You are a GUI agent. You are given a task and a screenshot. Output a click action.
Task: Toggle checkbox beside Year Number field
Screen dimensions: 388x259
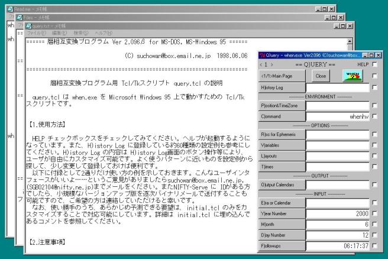pos(374,213)
